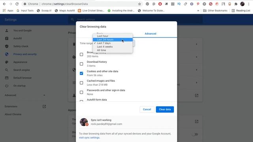Image resolution: width=253 pixels, height=142 pixels.
Task: Open Reading List panel
Action: tap(241, 11)
